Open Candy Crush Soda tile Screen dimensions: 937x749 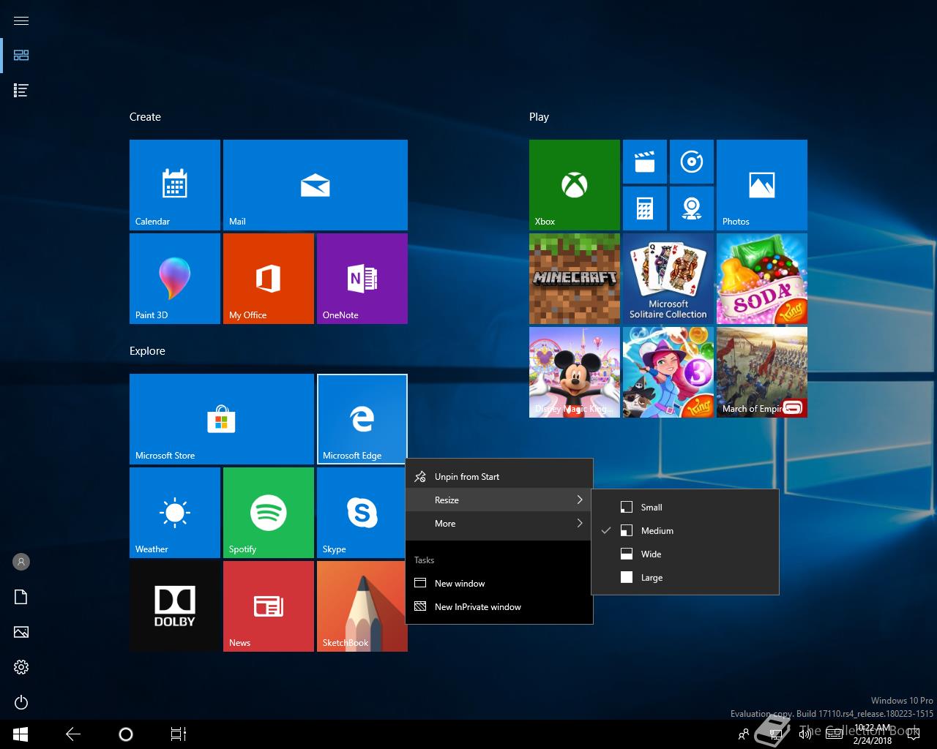coord(762,279)
